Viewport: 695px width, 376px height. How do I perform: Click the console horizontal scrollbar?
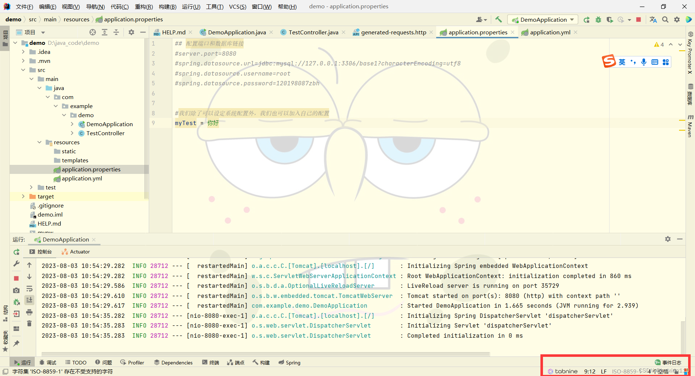[x=265, y=354]
